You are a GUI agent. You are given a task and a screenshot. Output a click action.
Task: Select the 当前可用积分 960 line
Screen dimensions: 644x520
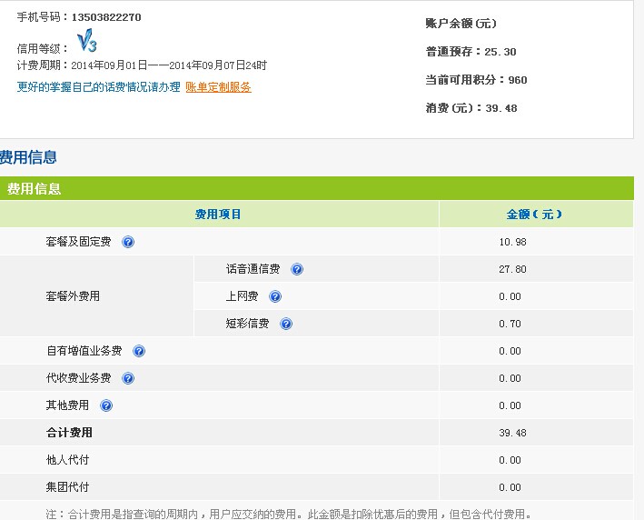(476, 80)
